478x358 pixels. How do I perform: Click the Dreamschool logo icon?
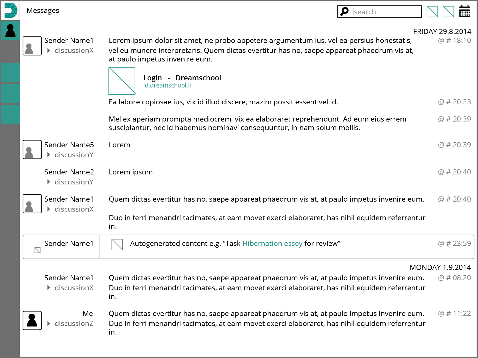10,11
